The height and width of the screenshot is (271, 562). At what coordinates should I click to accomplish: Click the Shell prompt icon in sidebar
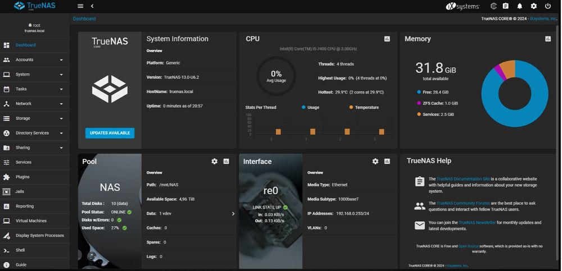coord(6,250)
